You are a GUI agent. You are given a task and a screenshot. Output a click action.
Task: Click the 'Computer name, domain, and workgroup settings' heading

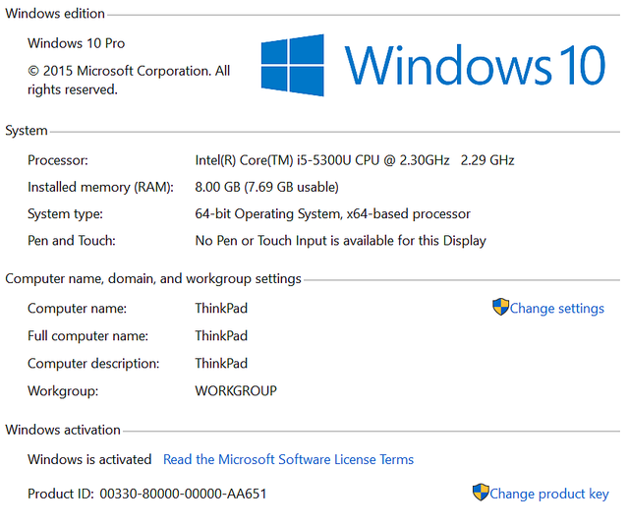tap(153, 278)
